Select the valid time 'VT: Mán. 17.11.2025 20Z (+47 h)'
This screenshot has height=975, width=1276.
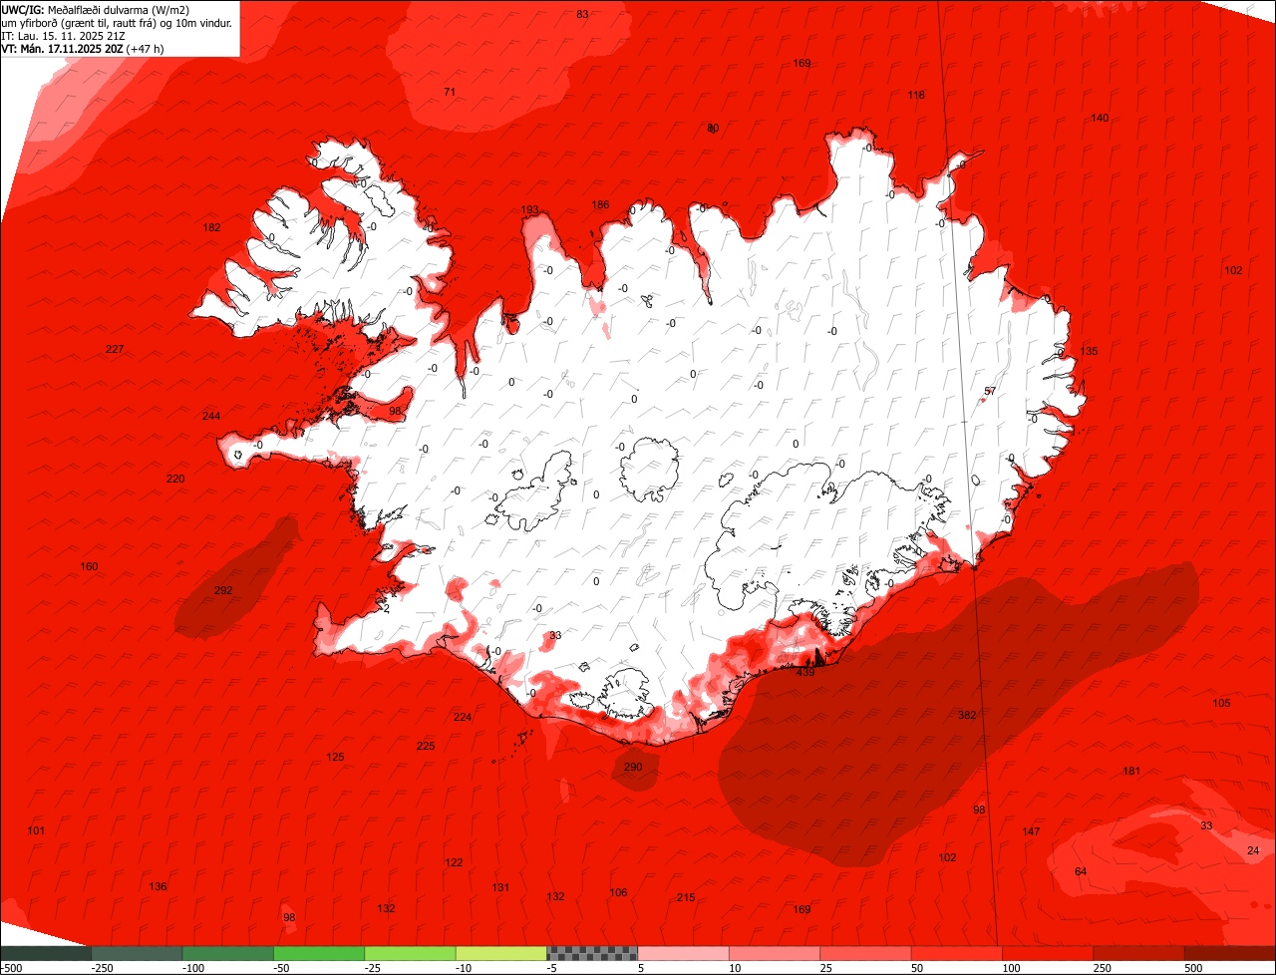coord(83,48)
